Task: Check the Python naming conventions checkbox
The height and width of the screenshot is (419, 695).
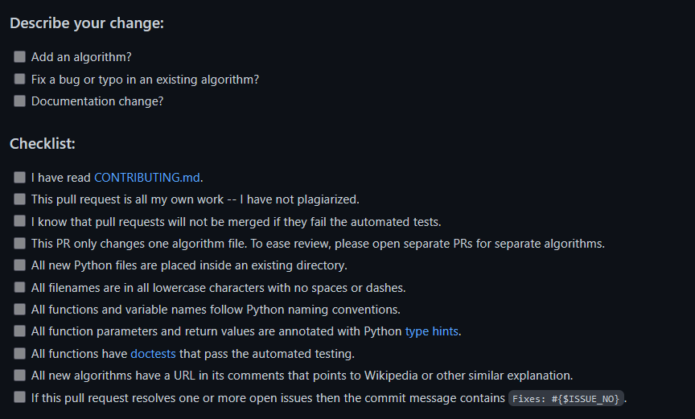Action: [19, 309]
